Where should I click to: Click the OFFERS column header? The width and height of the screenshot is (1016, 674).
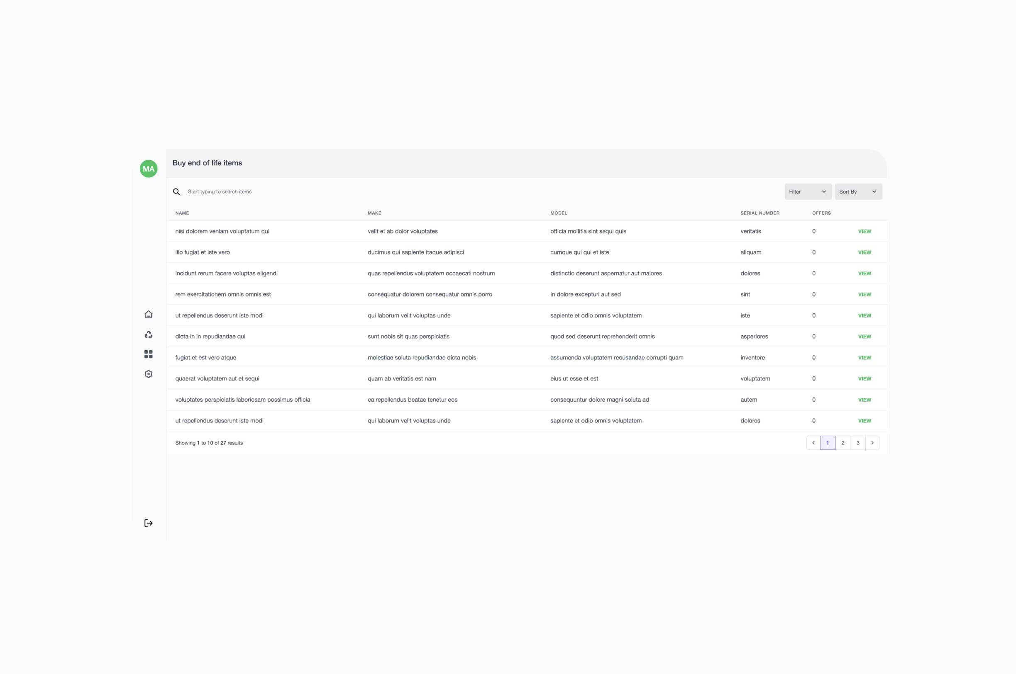[x=821, y=213]
